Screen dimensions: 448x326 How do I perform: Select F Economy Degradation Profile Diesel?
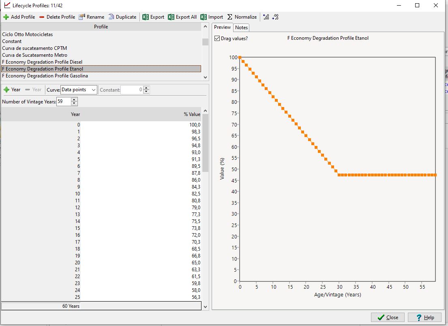[101, 62]
